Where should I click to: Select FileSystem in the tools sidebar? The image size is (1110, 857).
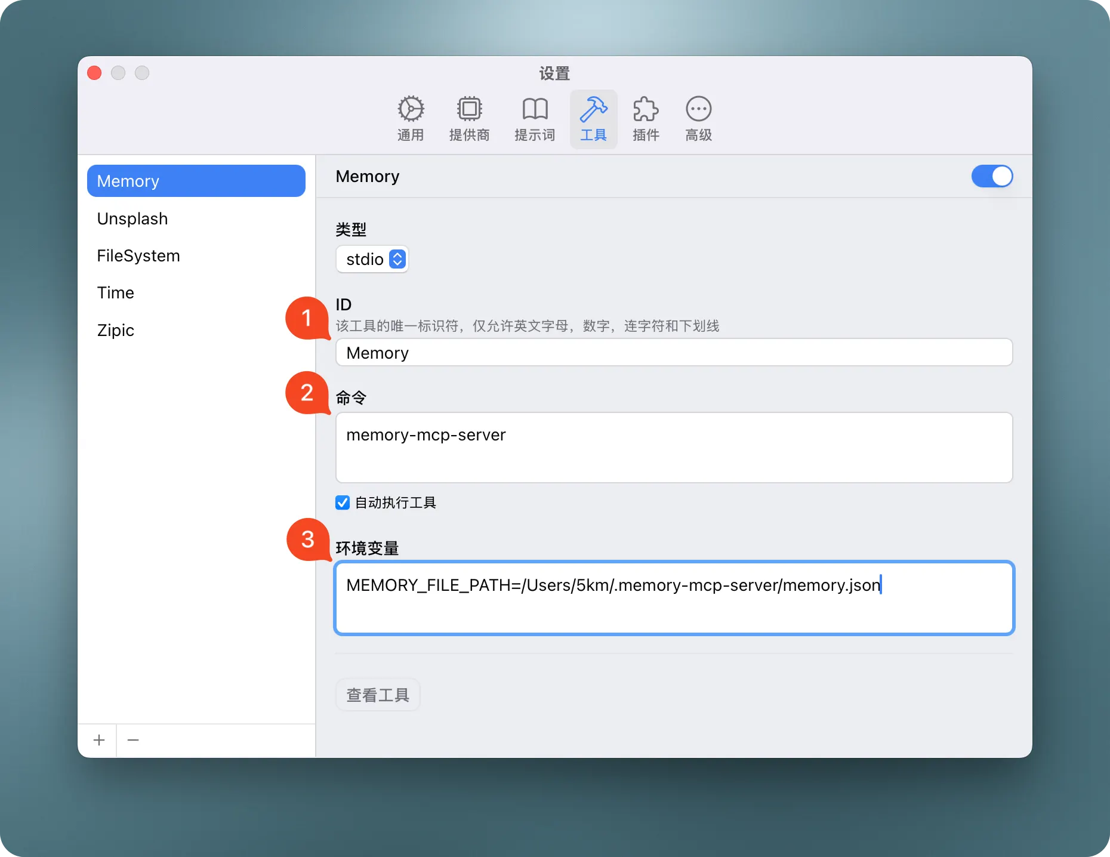pyautogui.click(x=196, y=255)
